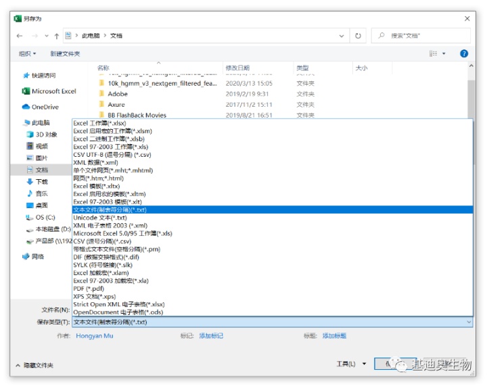487x386 pixels.
Task: Click the back navigation arrow
Action: tap(20, 36)
